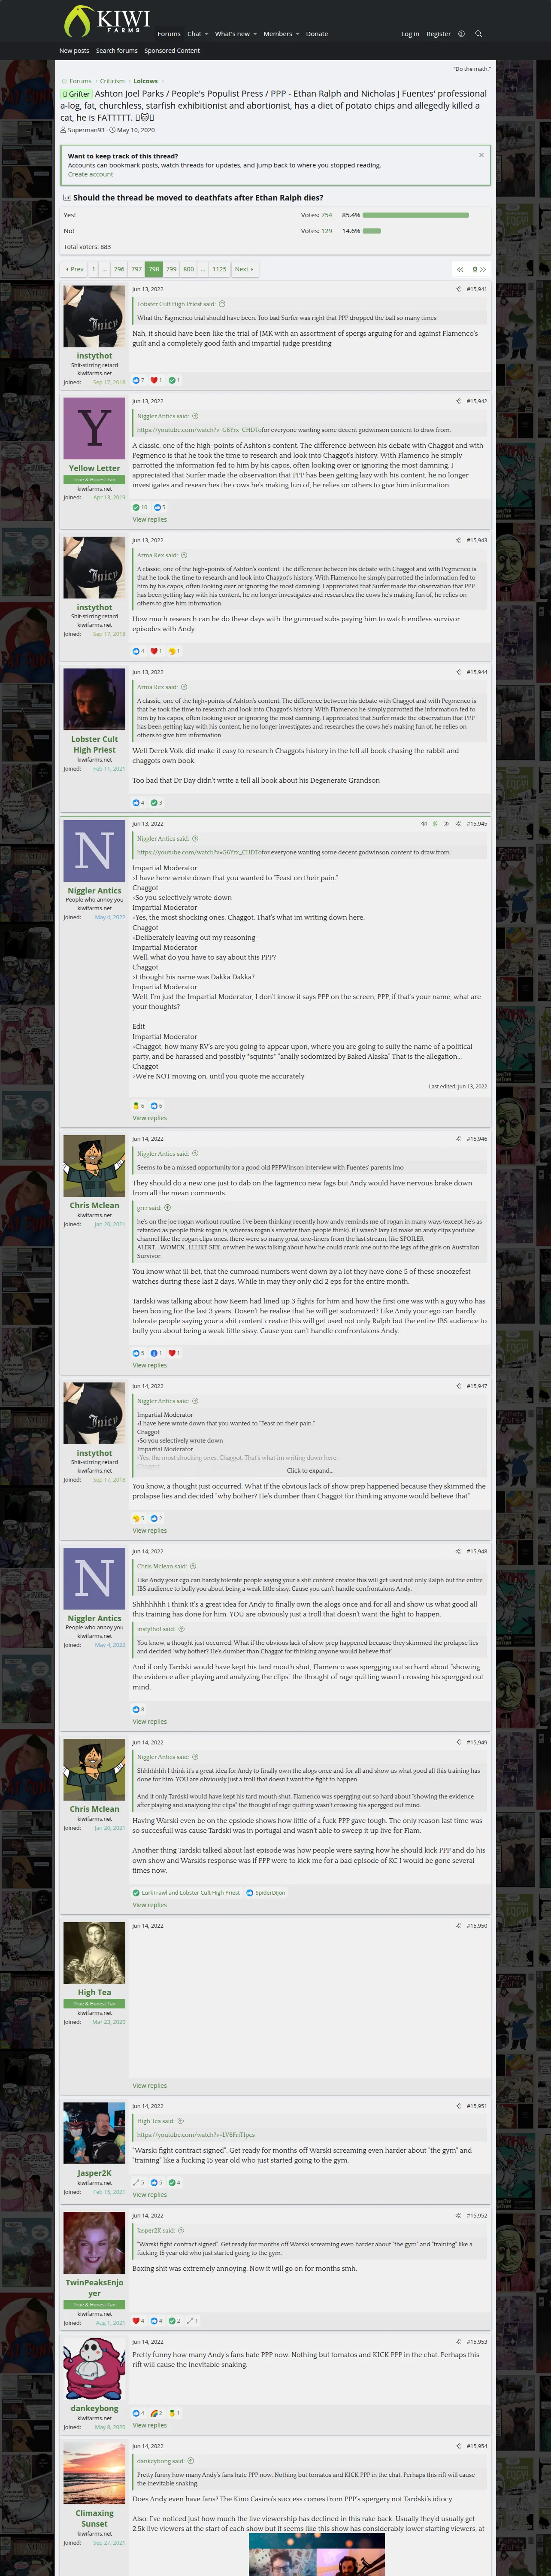Viewport: 551px width, 2576px height.
Task: Share post #15,941 via its share icon
Action: [458, 289]
